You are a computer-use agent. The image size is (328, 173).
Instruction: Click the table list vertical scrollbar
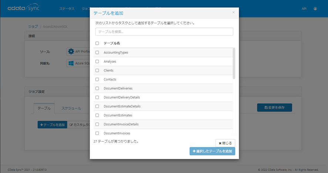pyautogui.click(x=234, y=63)
